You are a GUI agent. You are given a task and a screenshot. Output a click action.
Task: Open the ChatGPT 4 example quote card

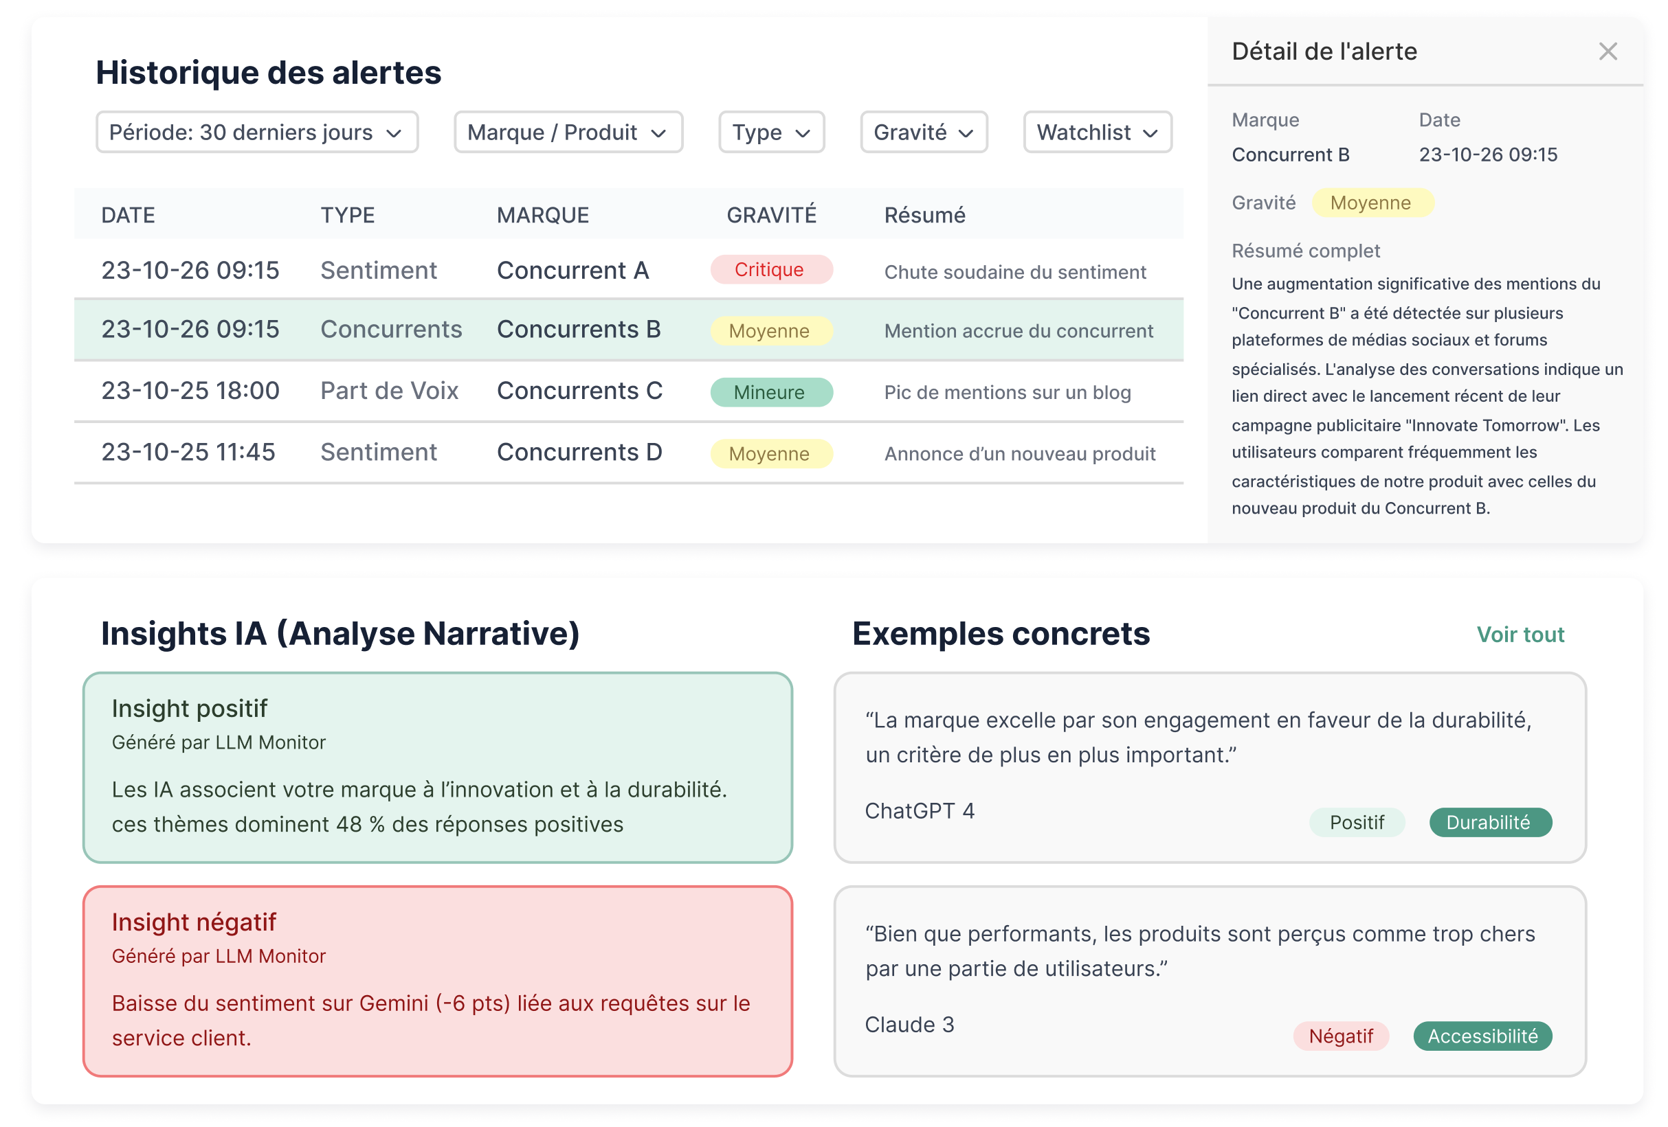pyautogui.click(x=1210, y=768)
